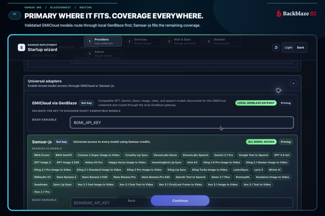Focus the $SAMSAR_API_KEY input field
This screenshot has height=216, width=325.
click(x=182, y=203)
